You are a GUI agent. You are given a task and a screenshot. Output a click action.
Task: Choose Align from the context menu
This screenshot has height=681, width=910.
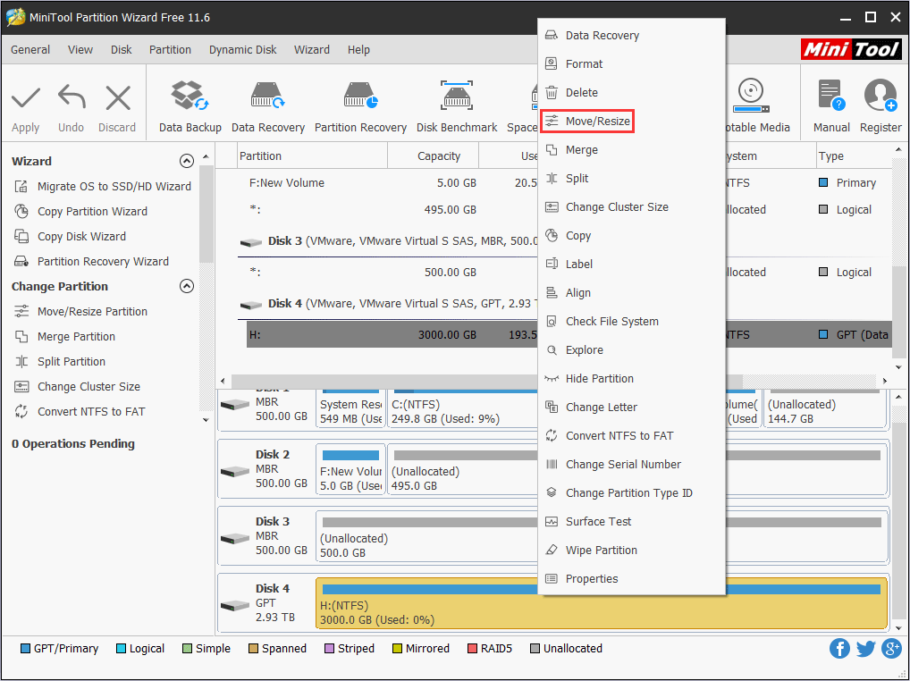tap(631, 293)
